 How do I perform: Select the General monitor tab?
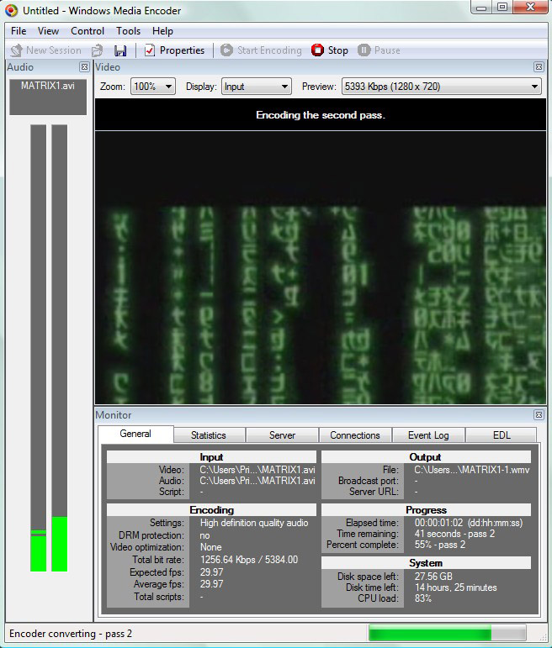tap(135, 434)
